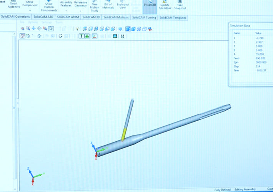Select the arrow pointer selection tool

pyautogui.click(x=51, y=28)
